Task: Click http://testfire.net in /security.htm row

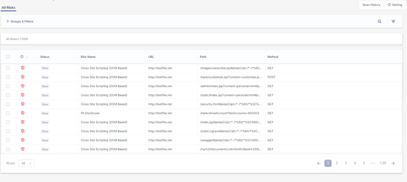Action: [x=160, y=104]
